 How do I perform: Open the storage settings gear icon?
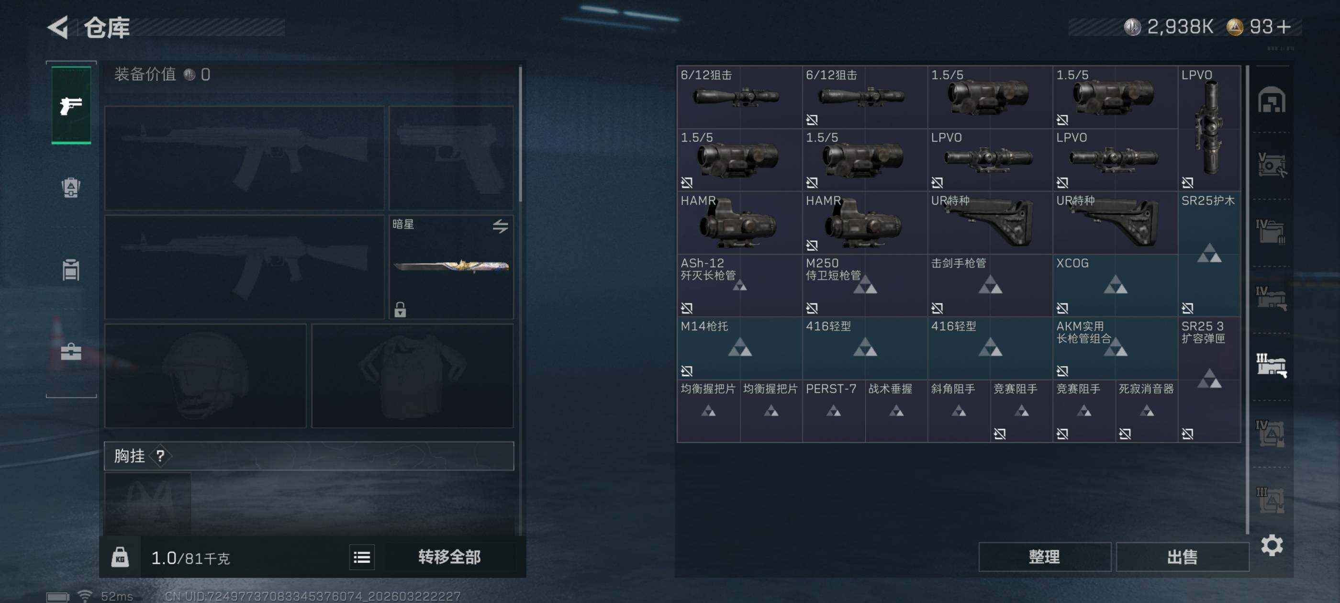tap(1272, 545)
